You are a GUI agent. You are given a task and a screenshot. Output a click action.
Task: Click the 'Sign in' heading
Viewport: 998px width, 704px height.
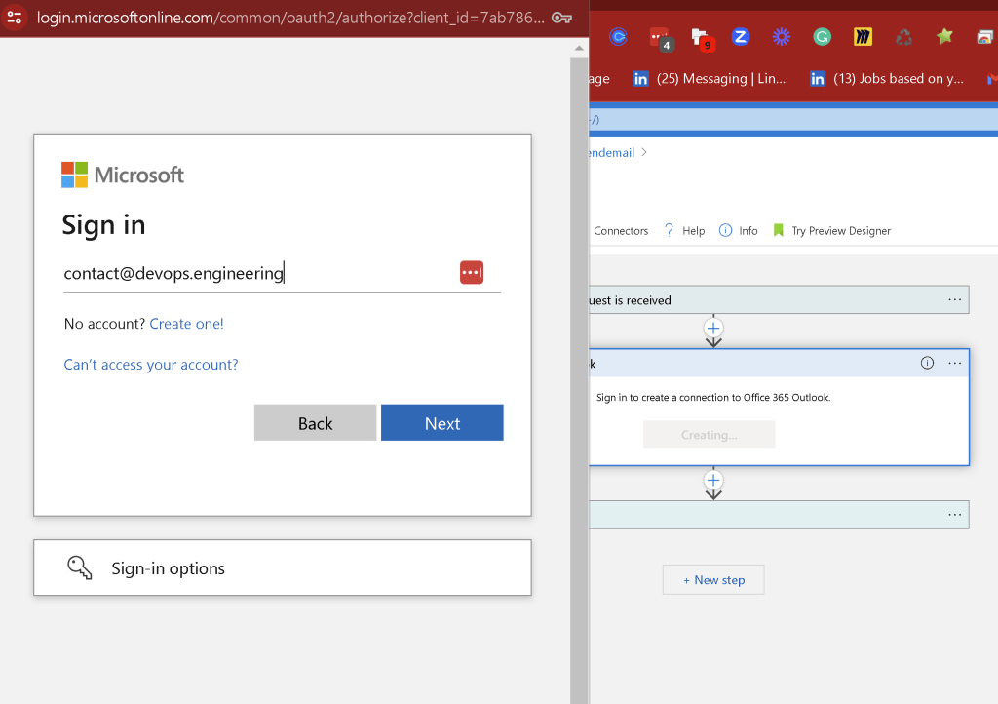(103, 224)
